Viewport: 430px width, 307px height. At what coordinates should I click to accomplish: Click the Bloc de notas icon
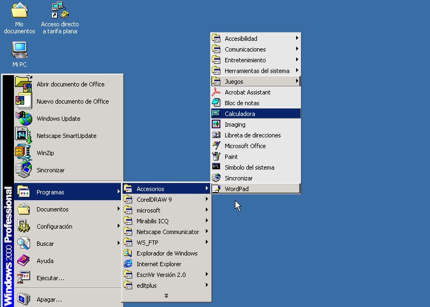pyautogui.click(x=216, y=103)
